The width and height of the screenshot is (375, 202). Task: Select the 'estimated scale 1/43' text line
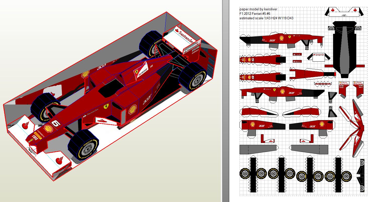pos(266,18)
